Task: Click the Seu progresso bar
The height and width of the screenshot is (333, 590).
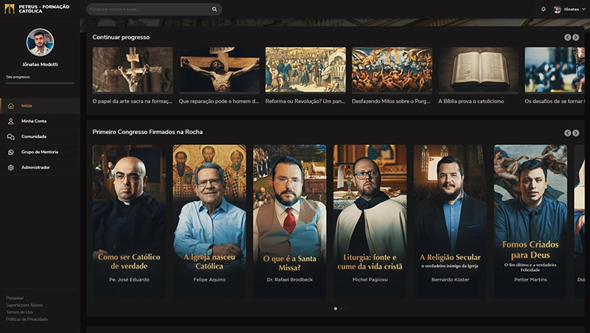Action: (40, 83)
